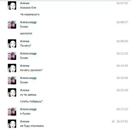
Task: Click Александр's avatar at 16:15:09 message
Action: pos(12,80)
